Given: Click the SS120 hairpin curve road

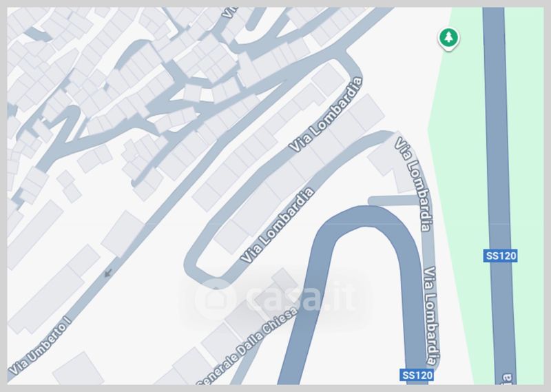Looking at the screenshot, I should tap(366, 218).
